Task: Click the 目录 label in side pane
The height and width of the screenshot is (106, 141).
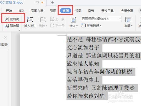Action: [5, 45]
